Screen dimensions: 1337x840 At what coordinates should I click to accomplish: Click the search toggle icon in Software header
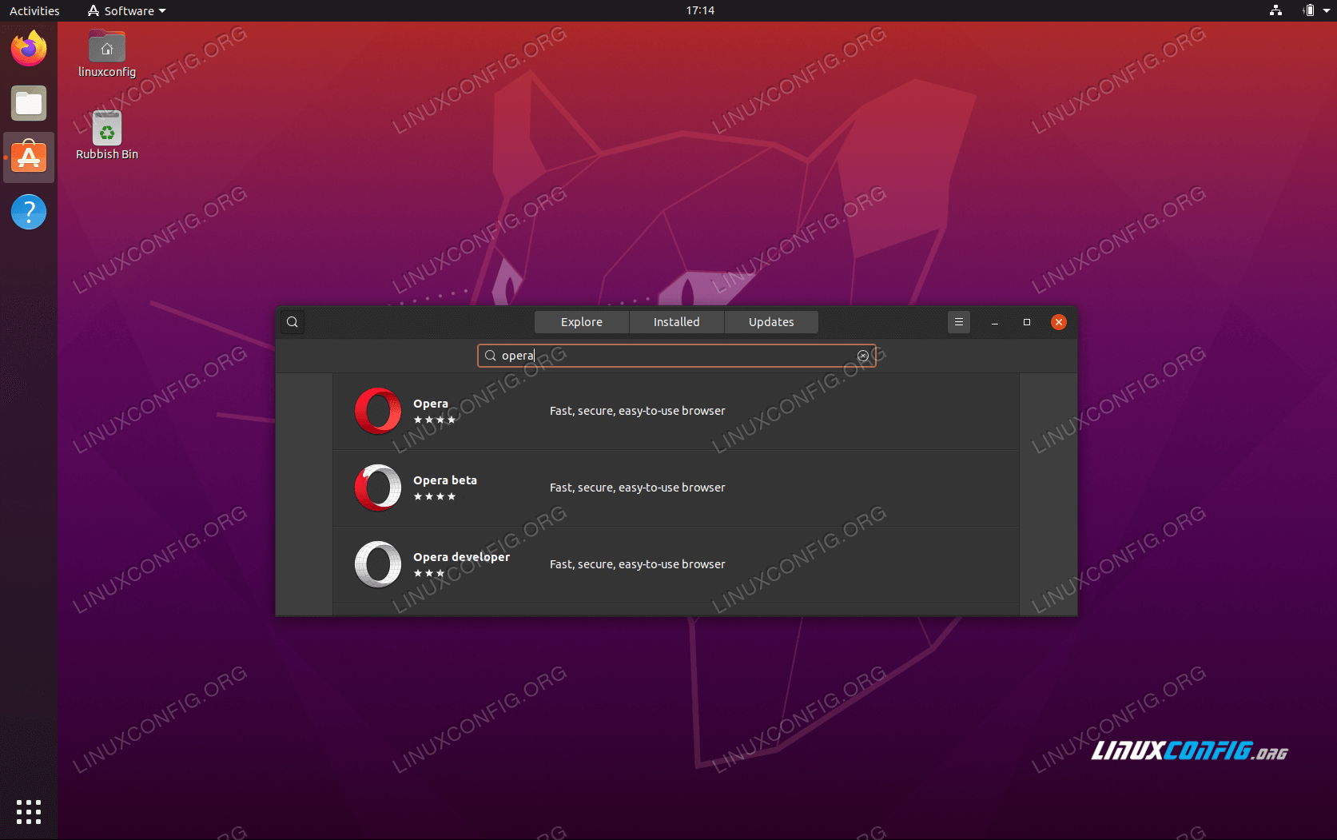coord(292,322)
